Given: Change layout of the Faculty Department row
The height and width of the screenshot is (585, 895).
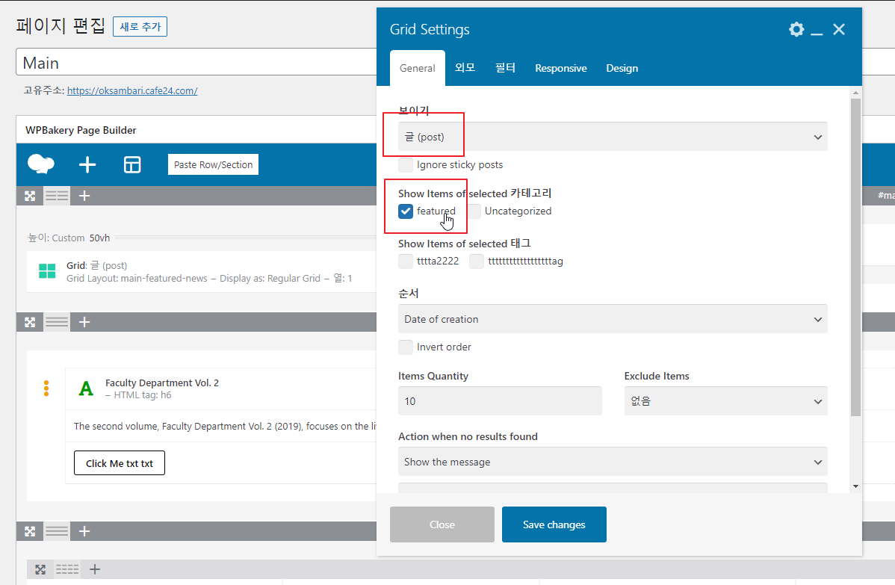Looking at the screenshot, I should coord(57,322).
